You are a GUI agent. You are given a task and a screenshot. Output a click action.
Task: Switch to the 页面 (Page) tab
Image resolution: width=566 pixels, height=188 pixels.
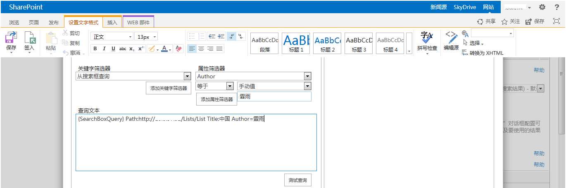point(34,22)
